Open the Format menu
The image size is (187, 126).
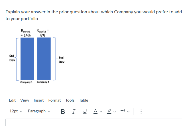tap(54, 100)
